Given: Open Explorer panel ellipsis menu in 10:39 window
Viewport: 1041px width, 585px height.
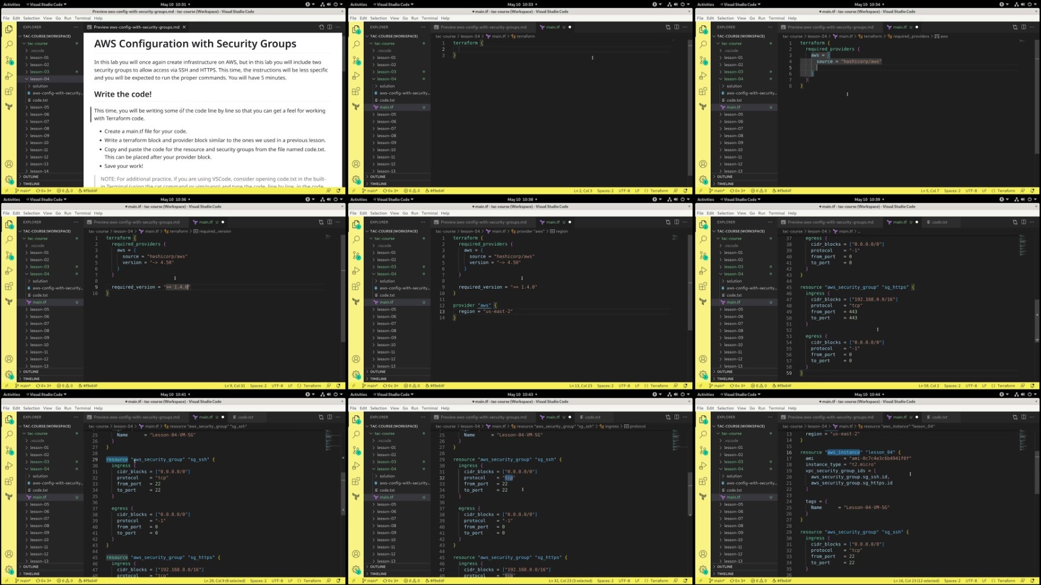Looking at the screenshot, I should coord(770,222).
